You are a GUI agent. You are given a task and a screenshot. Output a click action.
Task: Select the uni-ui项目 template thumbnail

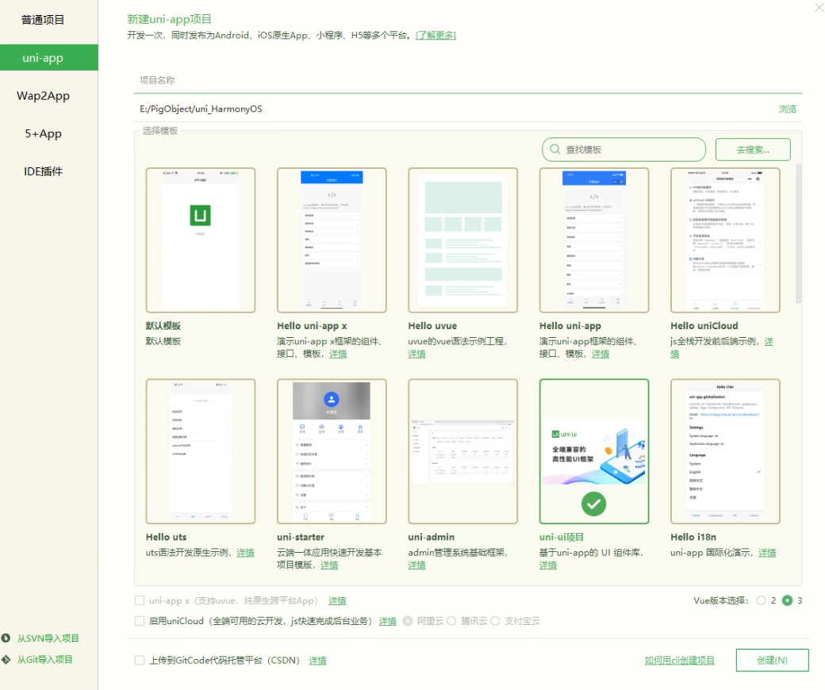click(594, 451)
